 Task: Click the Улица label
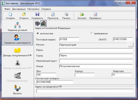click(40, 66)
